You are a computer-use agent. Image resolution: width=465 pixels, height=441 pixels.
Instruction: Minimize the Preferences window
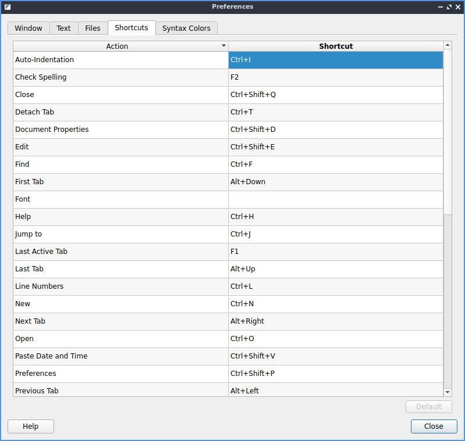click(440, 7)
